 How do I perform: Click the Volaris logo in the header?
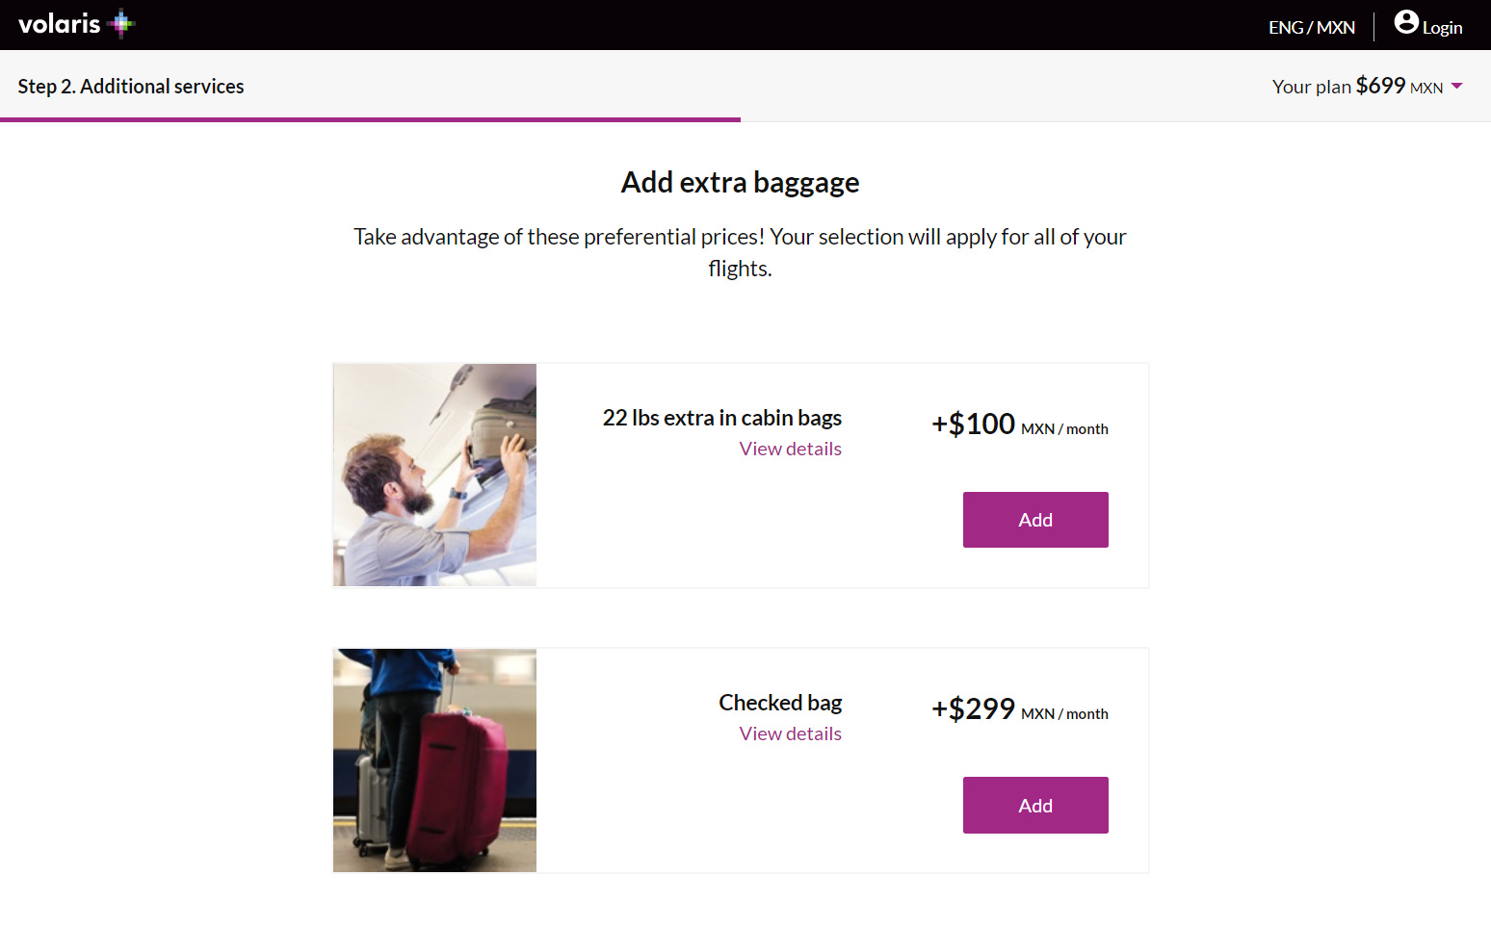[x=60, y=23]
